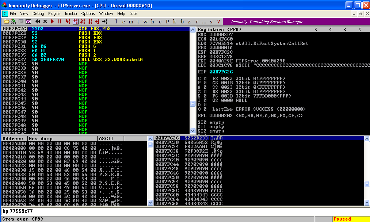Pause execution with the red pause icon
This screenshot has height=222, width=370.
point(60,22)
